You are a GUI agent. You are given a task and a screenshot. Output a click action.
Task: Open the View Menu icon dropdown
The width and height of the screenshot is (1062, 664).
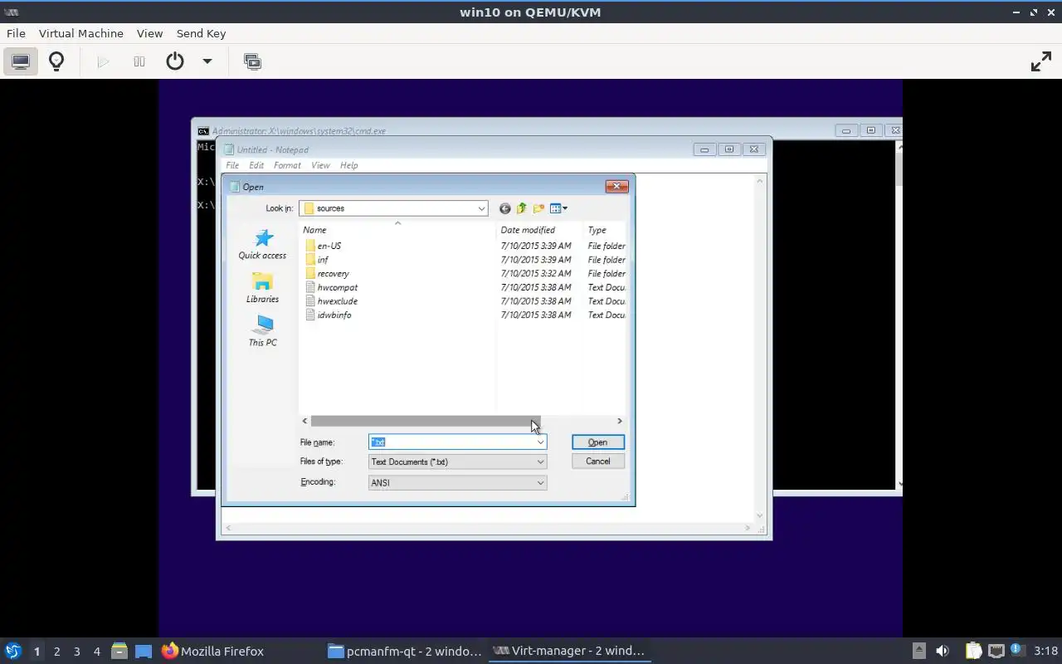(559, 208)
